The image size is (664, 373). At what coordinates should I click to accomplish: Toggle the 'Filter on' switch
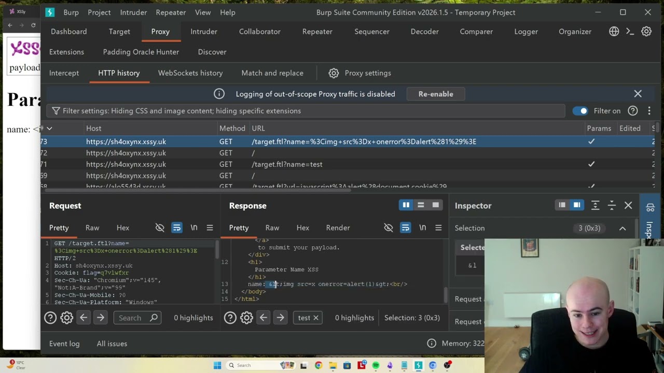580,111
